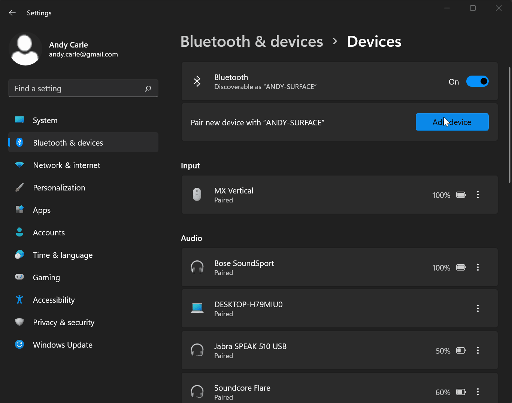Click Bluetooth & devices in the breadcrumb
This screenshot has height=403, width=512.
pyautogui.click(x=252, y=41)
